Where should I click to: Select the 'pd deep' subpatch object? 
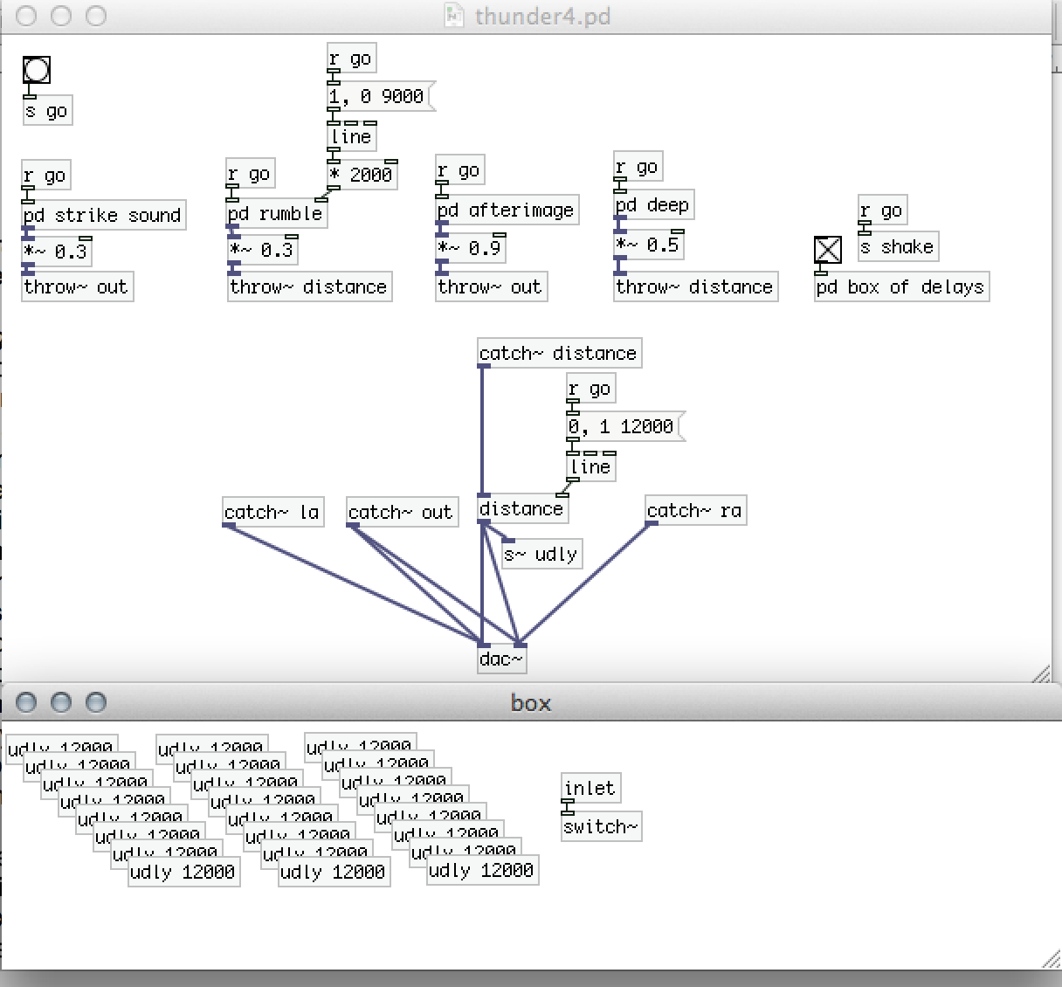click(x=653, y=205)
